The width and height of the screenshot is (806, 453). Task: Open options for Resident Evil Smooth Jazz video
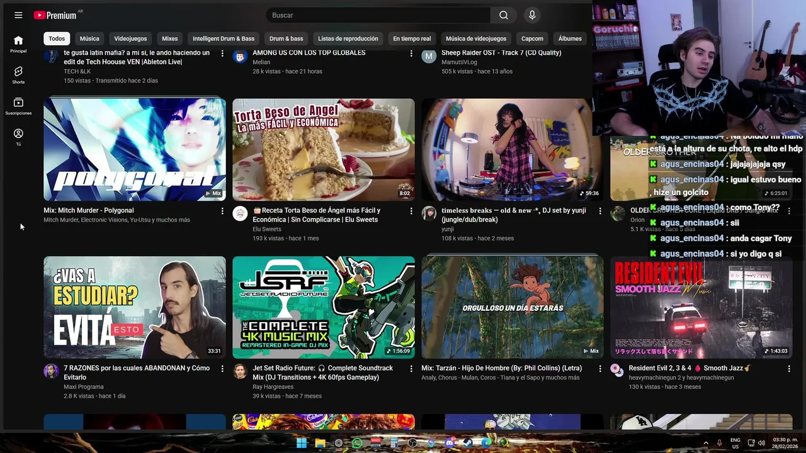click(x=789, y=369)
